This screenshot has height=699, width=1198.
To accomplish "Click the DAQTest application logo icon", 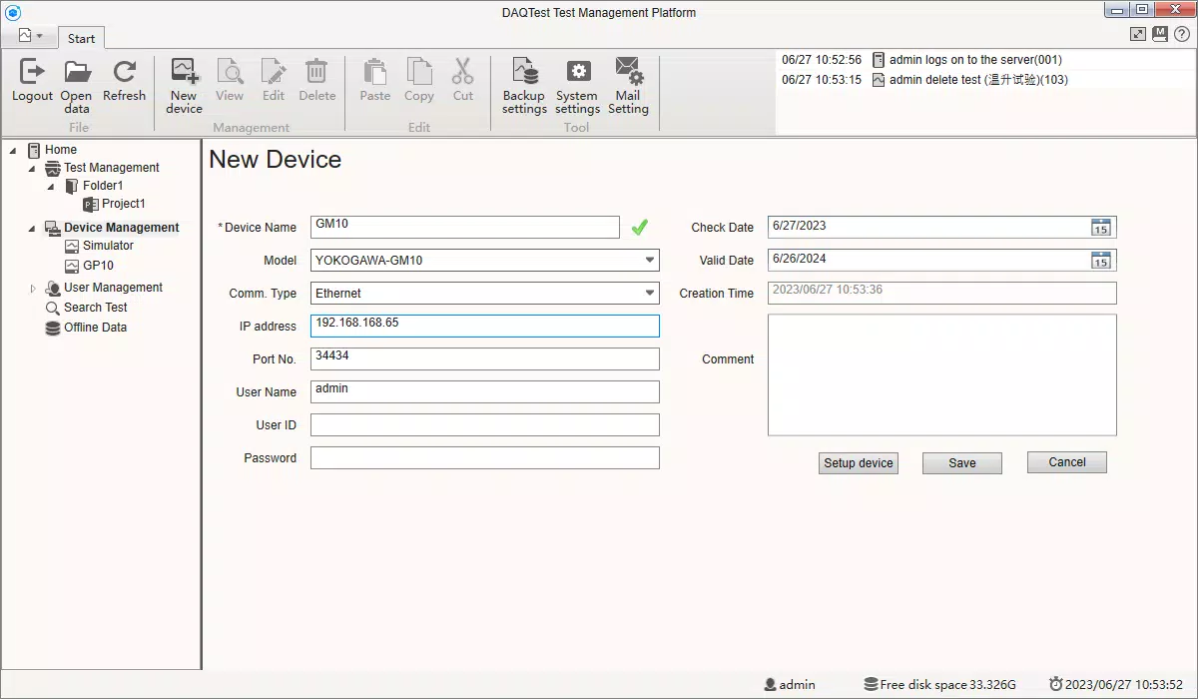I will tap(13, 12).
